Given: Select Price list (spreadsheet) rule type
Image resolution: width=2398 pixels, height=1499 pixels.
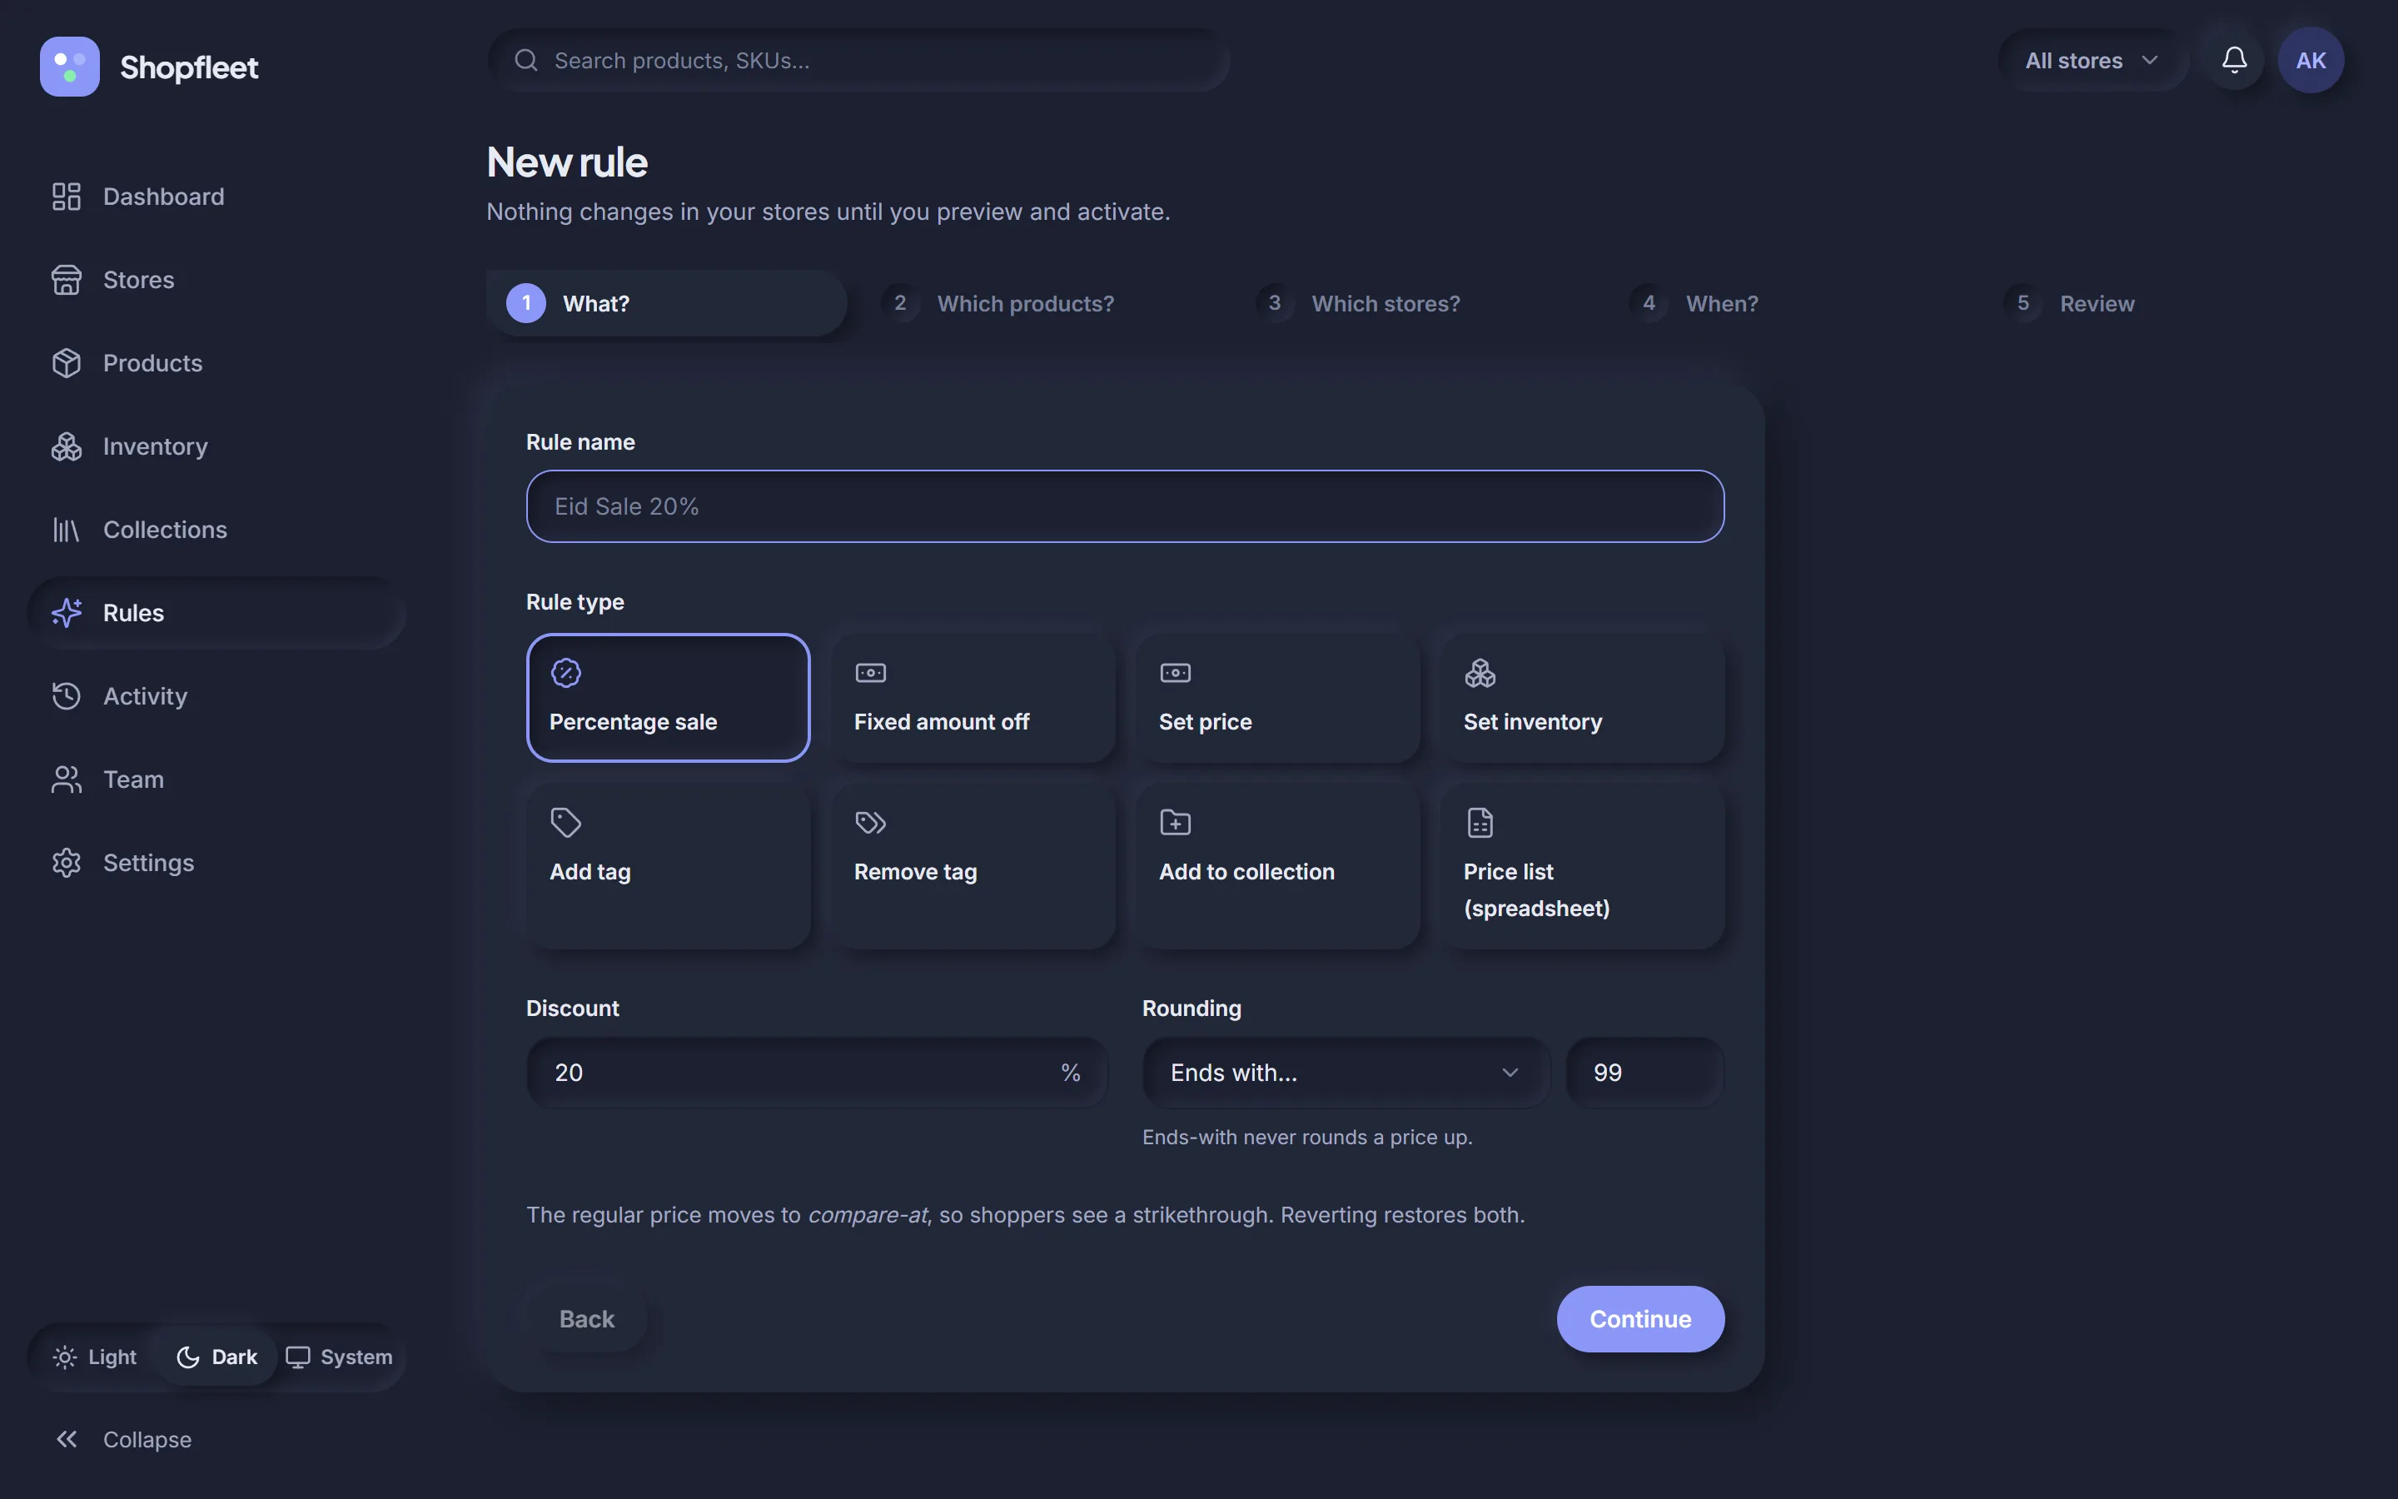Looking at the screenshot, I should [x=1583, y=866].
